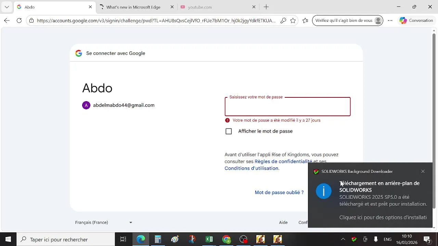Close the youtube.com tab

point(254,7)
